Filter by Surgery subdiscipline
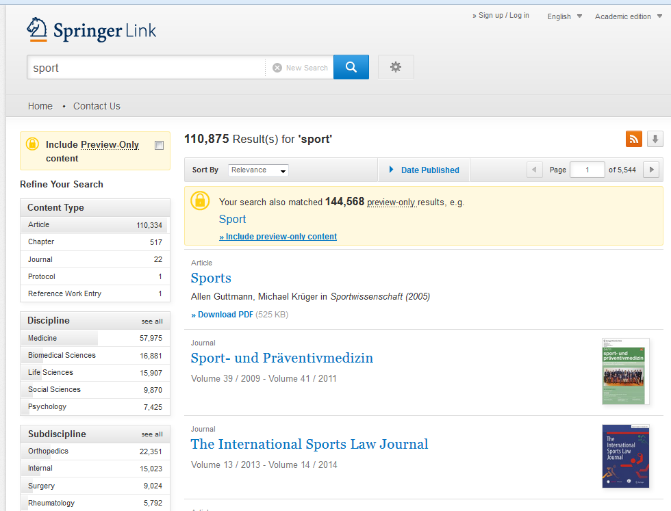The height and width of the screenshot is (511, 671). point(95,486)
